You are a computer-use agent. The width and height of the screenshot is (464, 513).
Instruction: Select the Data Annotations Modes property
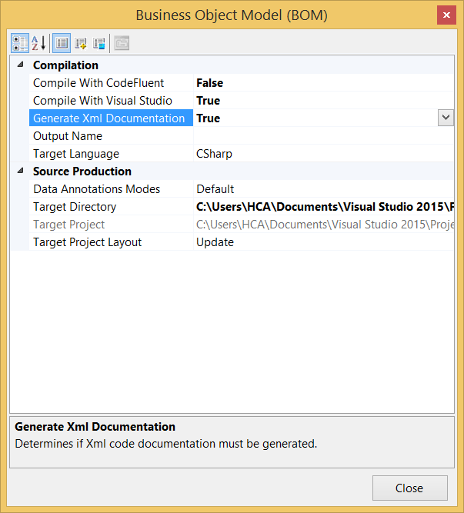(97, 189)
